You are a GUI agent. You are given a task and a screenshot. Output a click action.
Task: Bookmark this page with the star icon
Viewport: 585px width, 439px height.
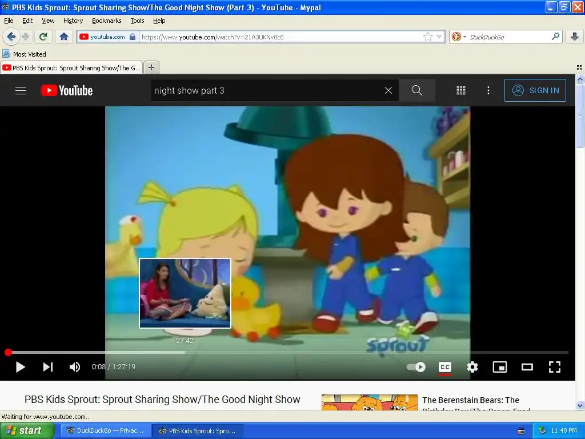click(427, 37)
